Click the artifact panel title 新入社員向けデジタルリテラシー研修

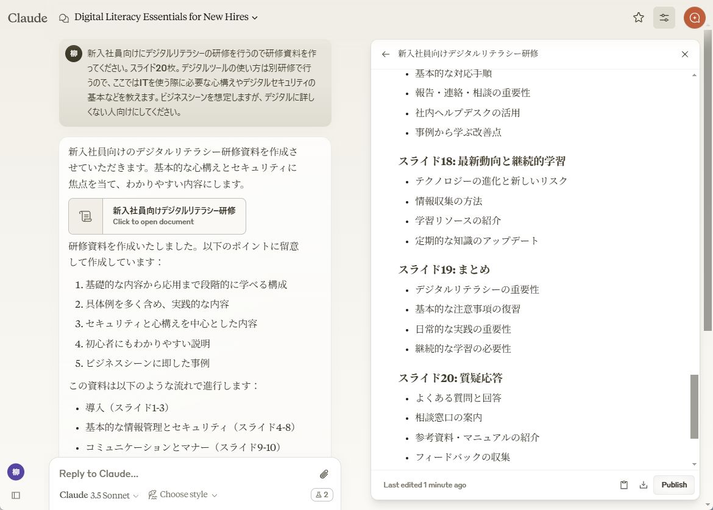468,54
